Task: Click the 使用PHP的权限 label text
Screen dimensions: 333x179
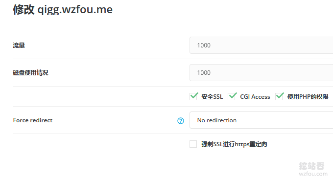Action: tap(308, 97)
